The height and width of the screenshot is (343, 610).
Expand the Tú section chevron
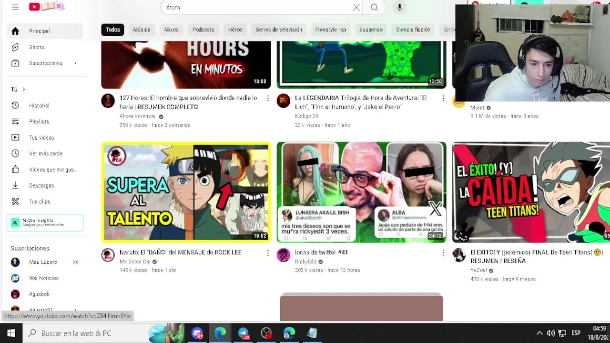pos(23,89)
